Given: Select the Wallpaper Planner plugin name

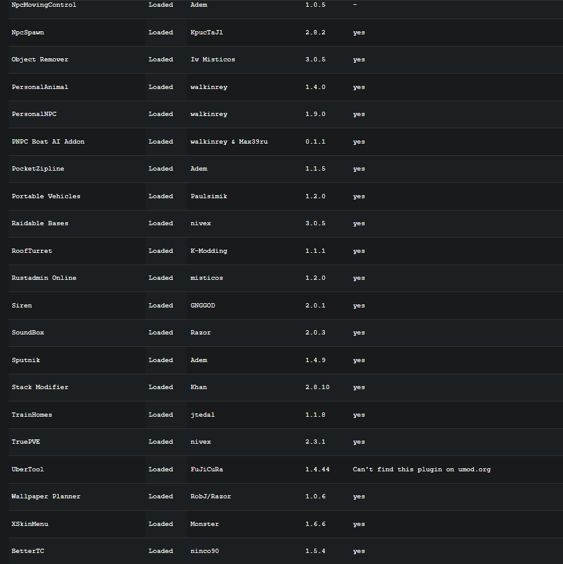Looking at the screenshot, I should 46,496.
